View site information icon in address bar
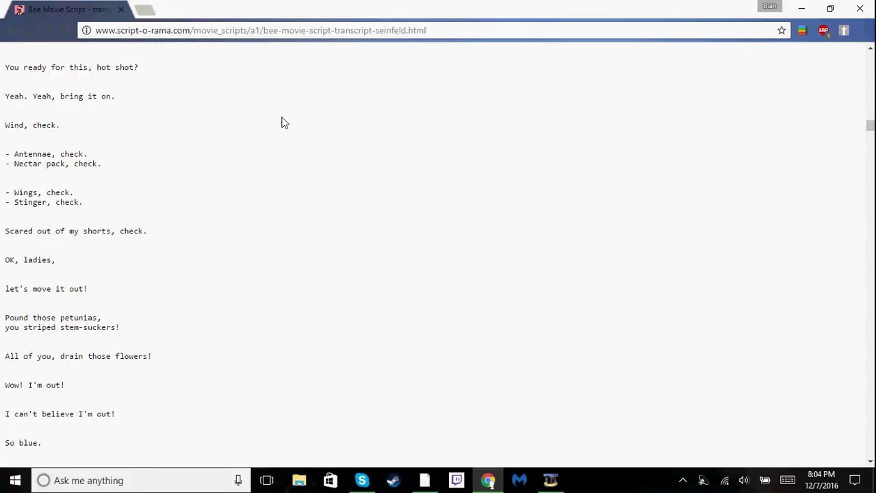This screenshot has width=876, height=493. pyautogui.click(x=86, y=30)
